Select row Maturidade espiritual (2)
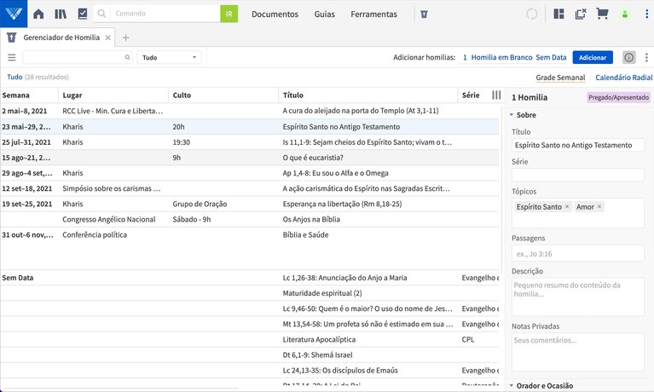The height and width of the screenshot is (392, 654). click(x=250, y=293)
